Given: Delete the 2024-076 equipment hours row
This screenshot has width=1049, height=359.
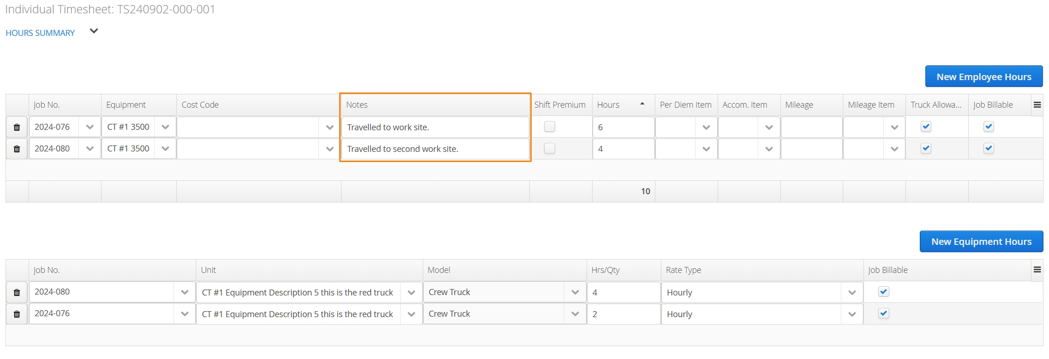Looking at the screenshot, I should pyautogui.click(x=17, y=314).
